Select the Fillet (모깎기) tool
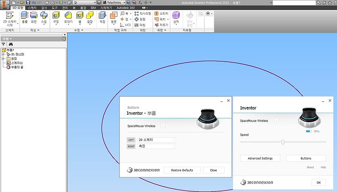Screen dimensions: 337x192 (68, 18)
